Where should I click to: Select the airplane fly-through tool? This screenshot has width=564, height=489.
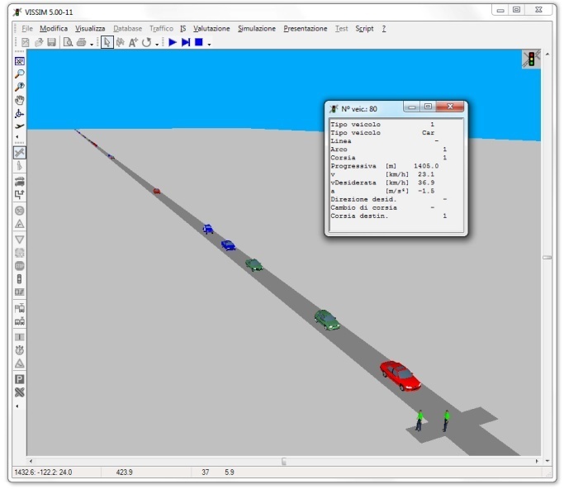pos(20,126)
